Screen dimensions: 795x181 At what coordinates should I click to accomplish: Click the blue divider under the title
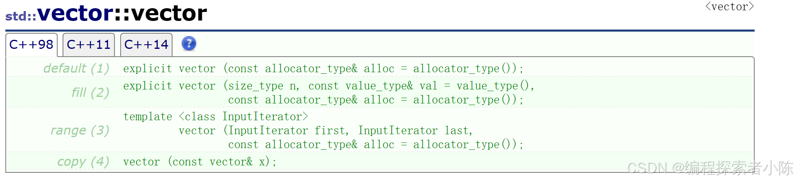coord(380,30)
